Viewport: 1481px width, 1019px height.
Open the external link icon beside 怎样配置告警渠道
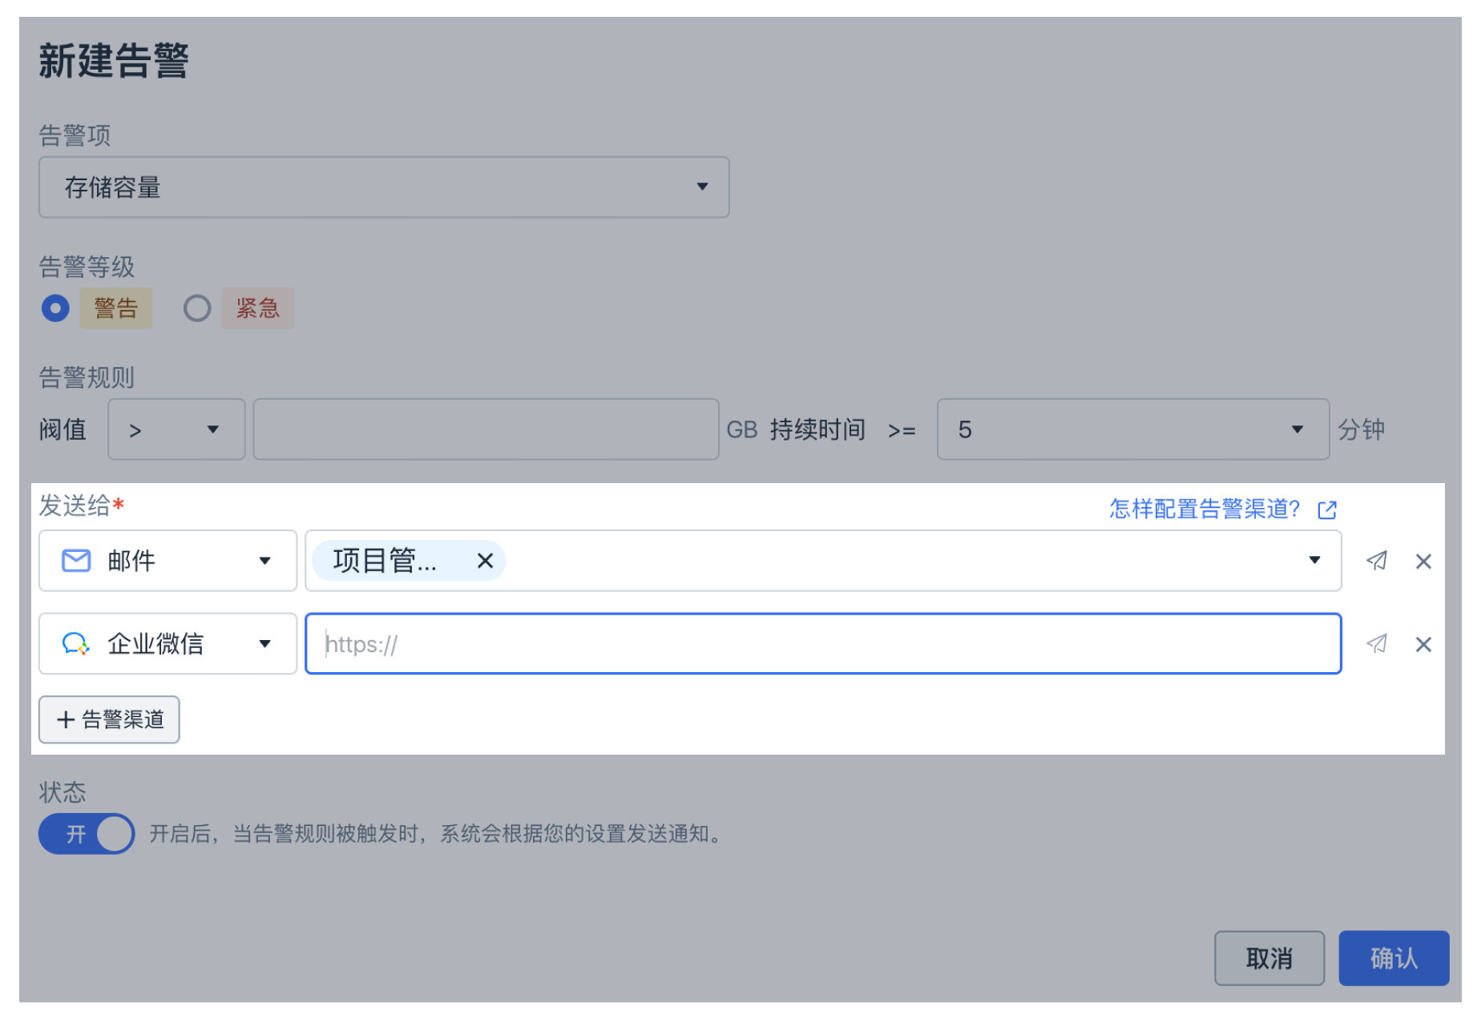(x=1327, y=509)
